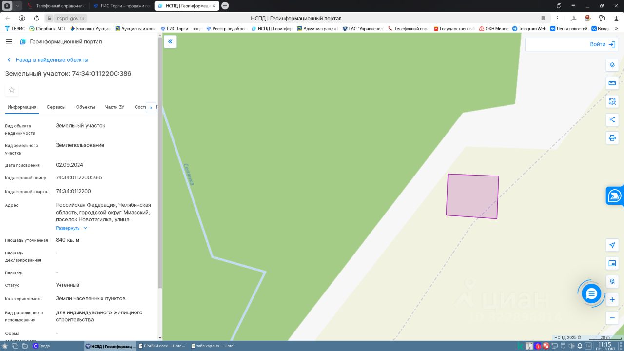Activate the area selection search tool
The image size is (624, 351).
[x=612, y=101]
